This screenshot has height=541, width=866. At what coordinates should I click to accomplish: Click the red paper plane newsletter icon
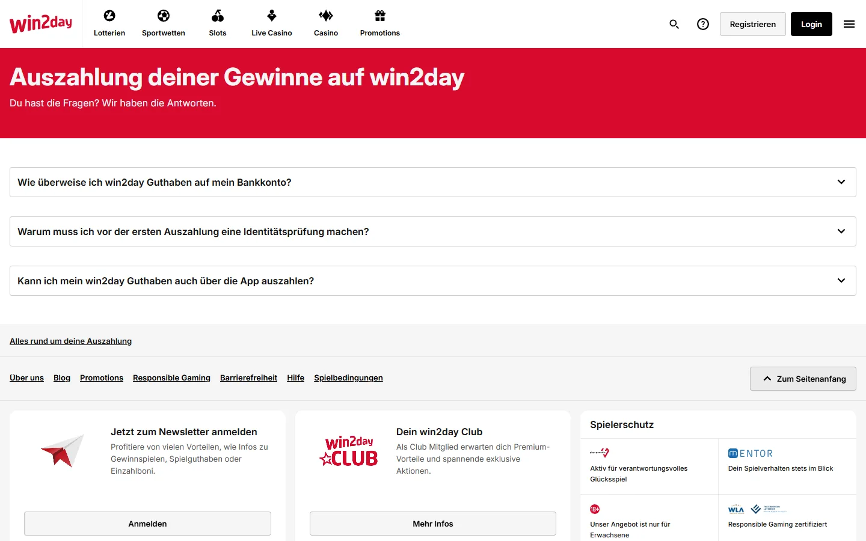63,450
